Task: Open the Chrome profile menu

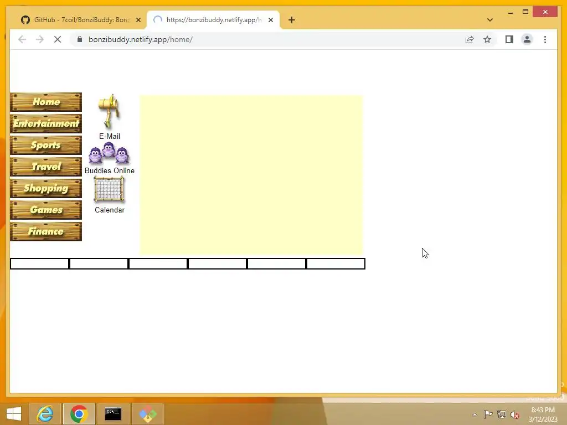Action: (527, 39)
